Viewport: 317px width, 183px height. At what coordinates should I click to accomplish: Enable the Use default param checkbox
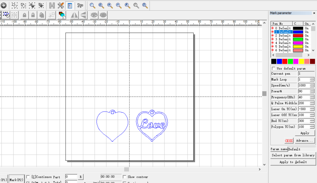click(273, 69)
